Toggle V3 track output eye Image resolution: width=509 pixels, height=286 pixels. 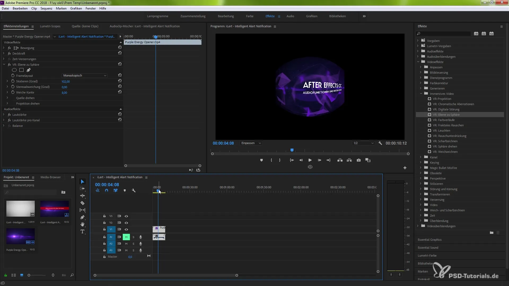126,216
